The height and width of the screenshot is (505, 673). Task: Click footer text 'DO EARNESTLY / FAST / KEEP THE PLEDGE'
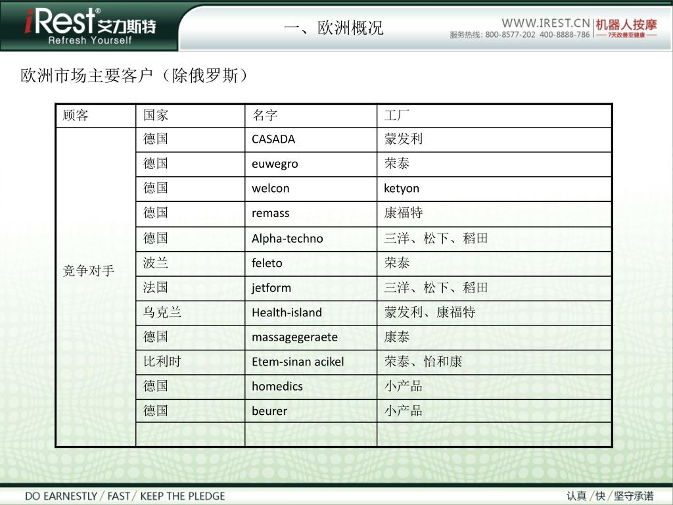125,496
